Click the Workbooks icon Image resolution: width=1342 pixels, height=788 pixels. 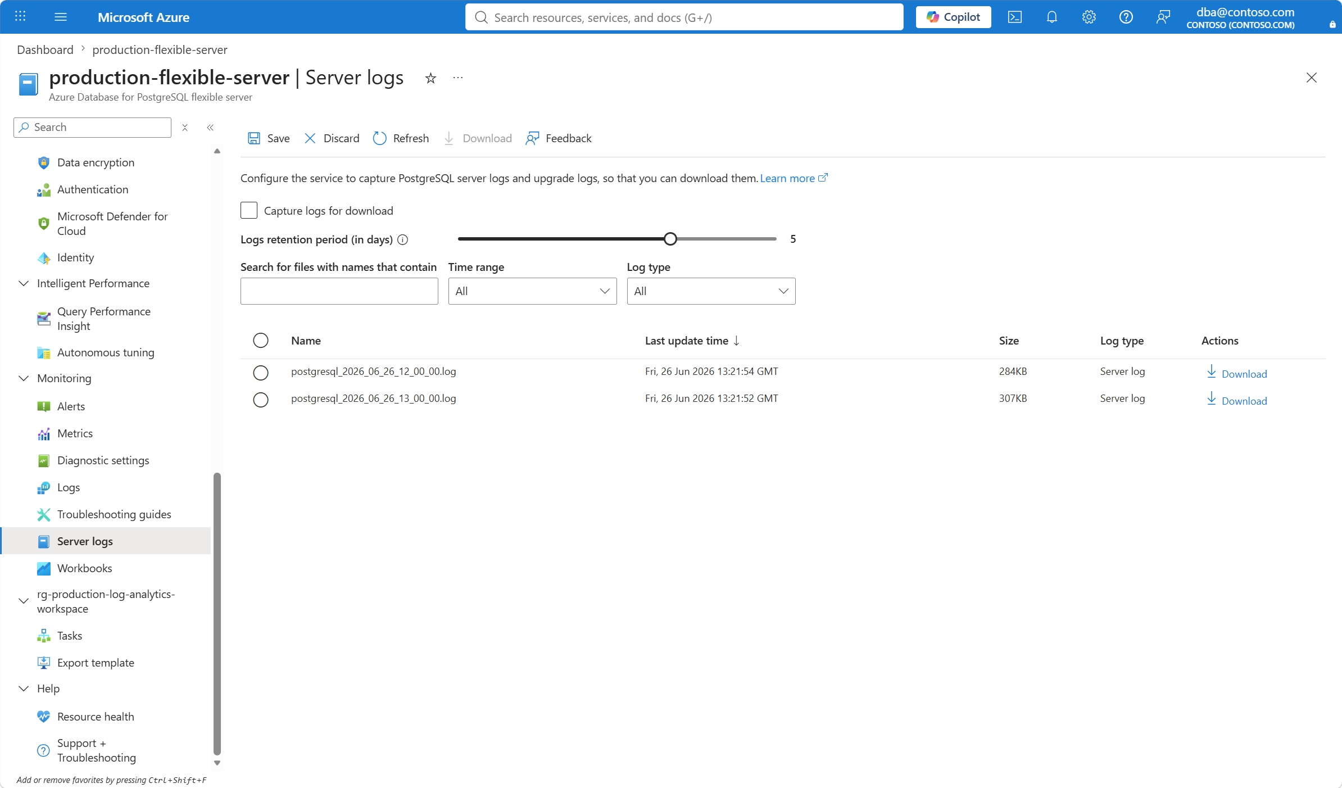tap(43, 568)
